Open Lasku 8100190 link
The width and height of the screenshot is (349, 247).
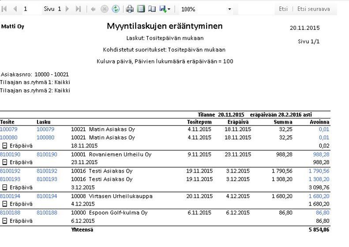coord(47,155)
